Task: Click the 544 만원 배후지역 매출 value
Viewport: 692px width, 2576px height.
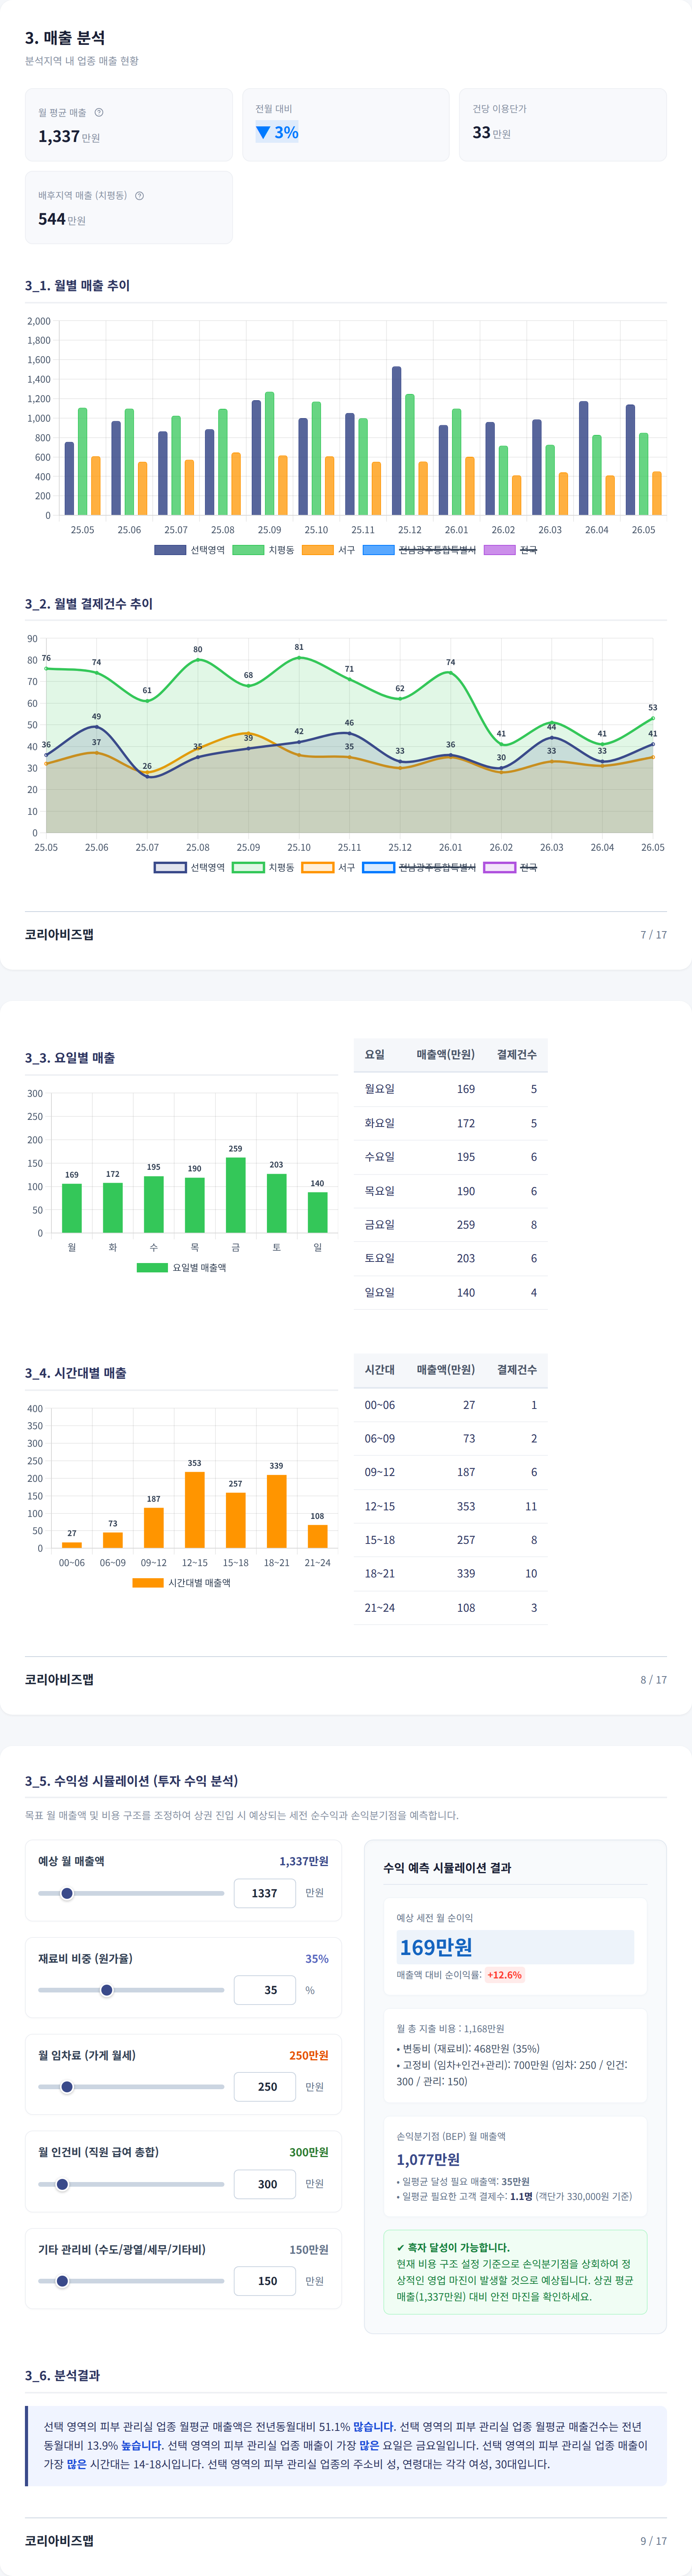Action: 62,219
